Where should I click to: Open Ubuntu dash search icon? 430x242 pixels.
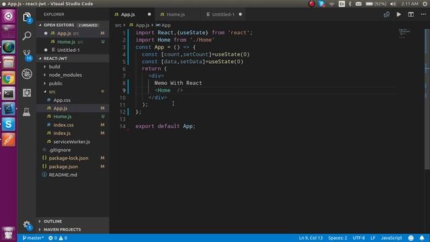(9, 16)
